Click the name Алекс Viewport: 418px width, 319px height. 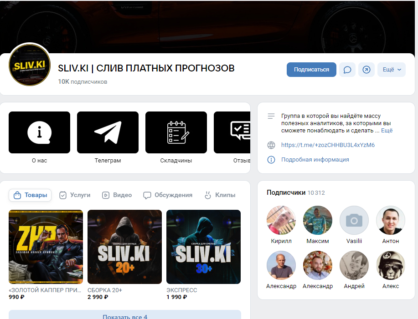click(x=391, y=286)
